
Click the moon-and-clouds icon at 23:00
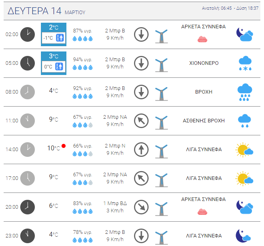coord(244,235)
